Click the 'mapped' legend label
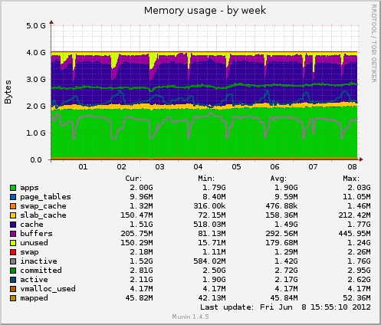Viewport: 381px width, 325px height. (34, 298)
